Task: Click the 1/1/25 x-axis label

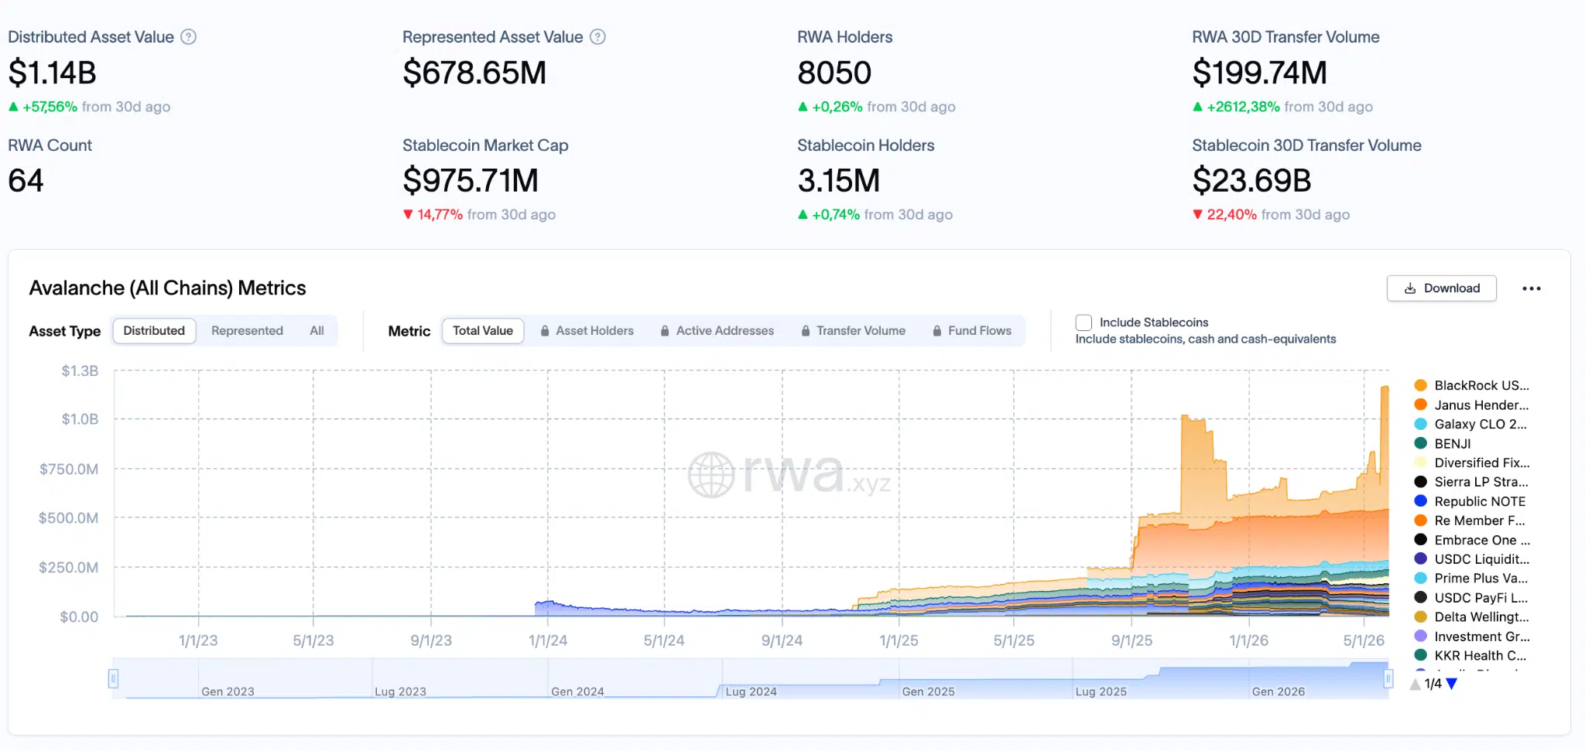Action: click(899, 640)
